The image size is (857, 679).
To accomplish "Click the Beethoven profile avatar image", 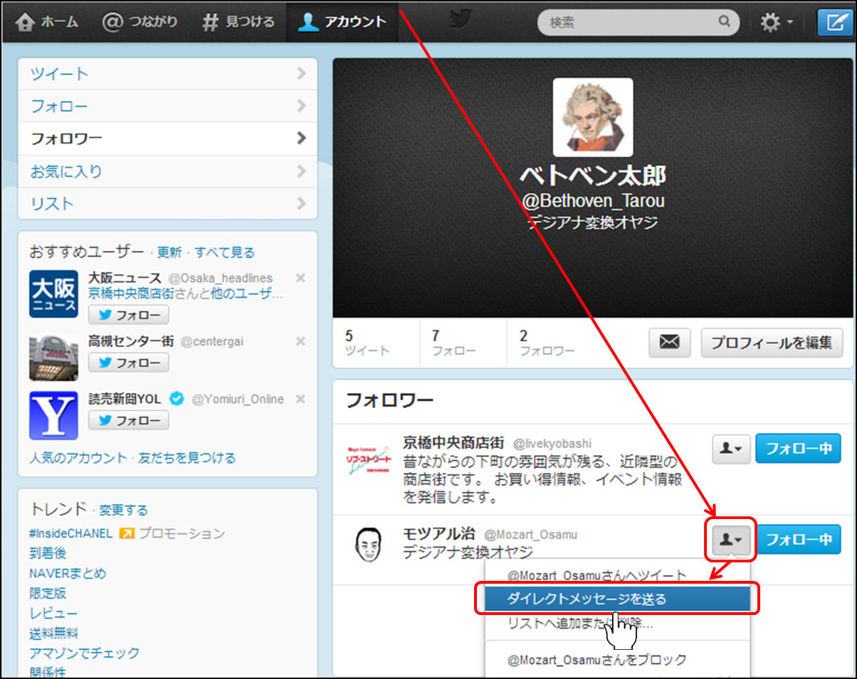I will tap(593, 117).
